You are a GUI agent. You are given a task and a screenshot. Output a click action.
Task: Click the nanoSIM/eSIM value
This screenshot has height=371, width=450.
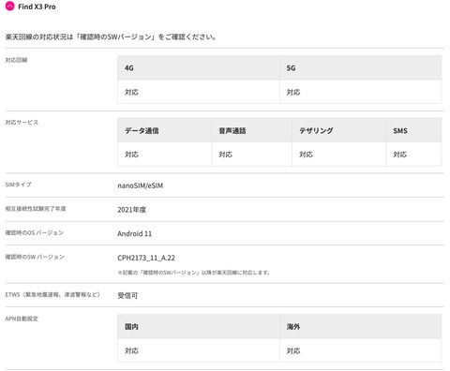click(141, 185)
